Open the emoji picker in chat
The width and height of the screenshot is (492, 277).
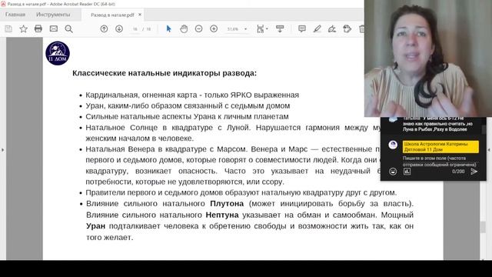pos(393,172)
